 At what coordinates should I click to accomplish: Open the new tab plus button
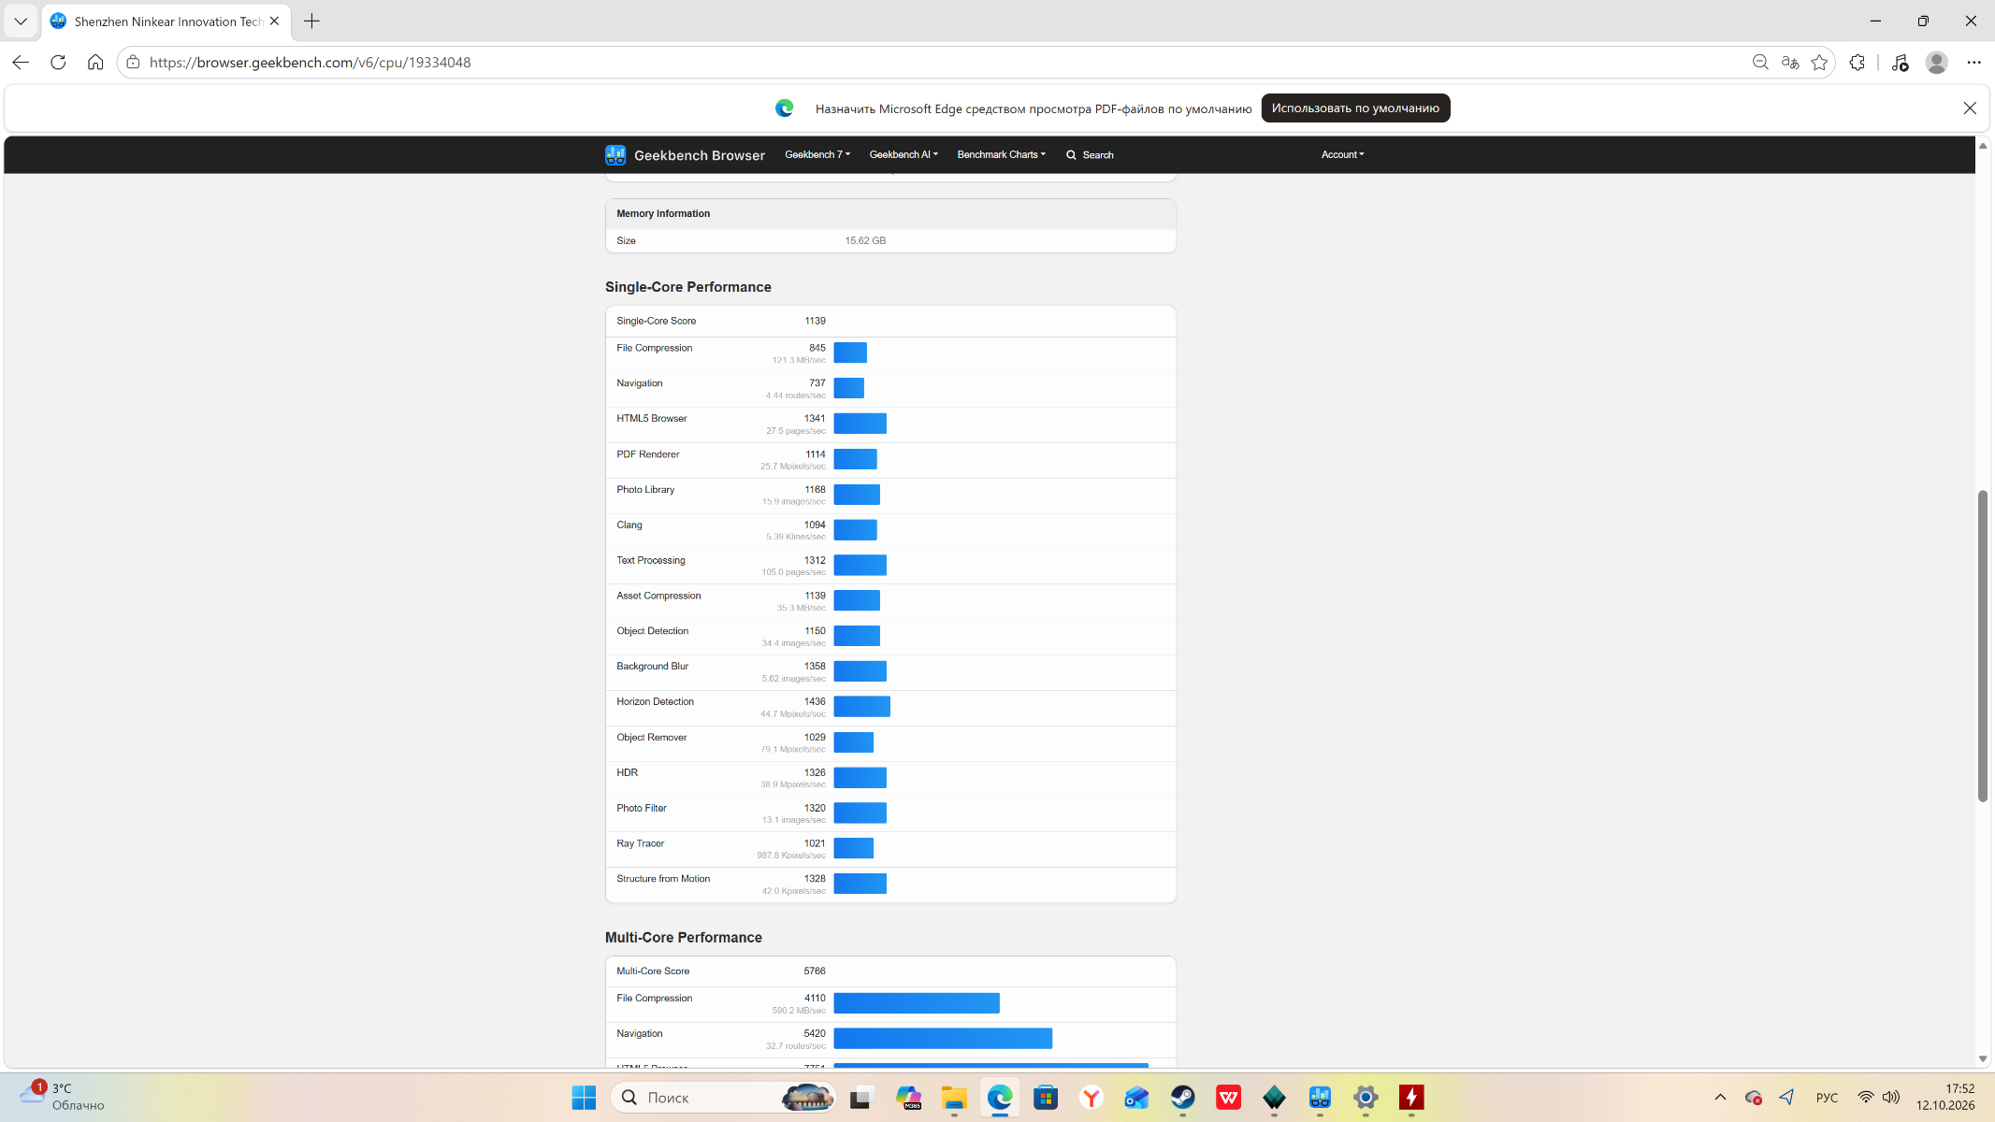(x=311, y=21)
